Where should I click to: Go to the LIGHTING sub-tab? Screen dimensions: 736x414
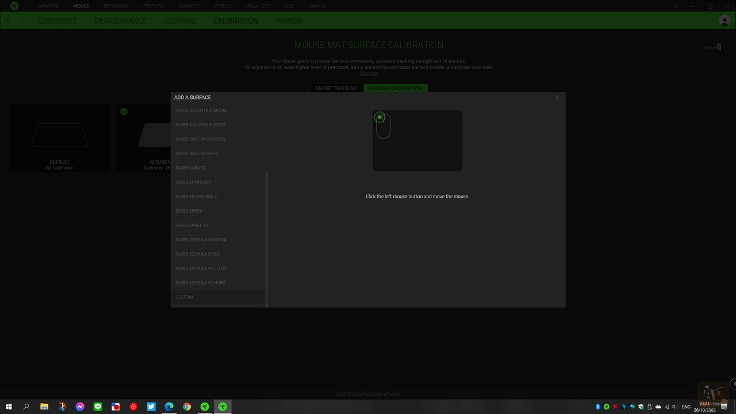click(x=180, y=21)
